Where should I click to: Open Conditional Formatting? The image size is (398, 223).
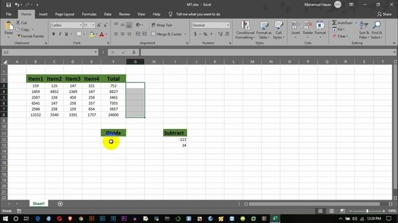245,30
